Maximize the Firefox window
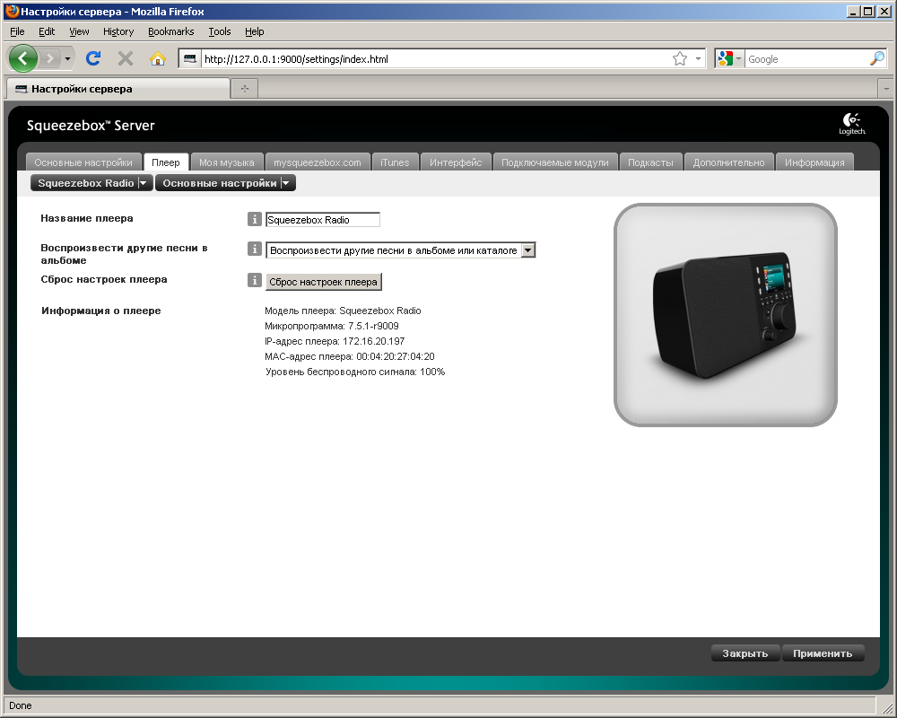 (868, 11)
